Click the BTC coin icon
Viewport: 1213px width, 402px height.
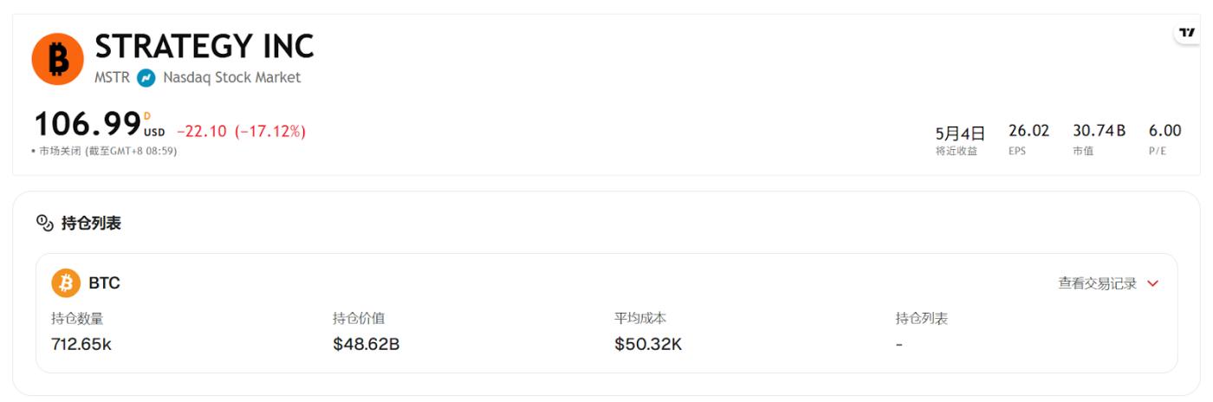click(x=66, y=283)
